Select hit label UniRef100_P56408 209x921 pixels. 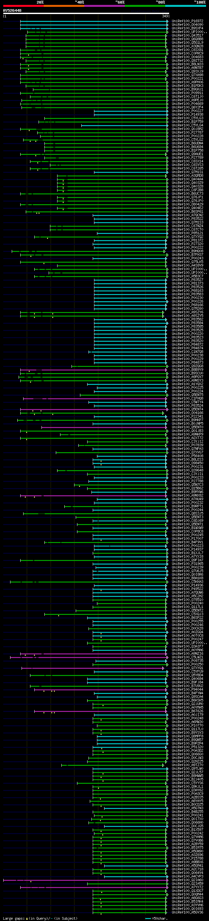pyautogui.click(x=187, y=456)
